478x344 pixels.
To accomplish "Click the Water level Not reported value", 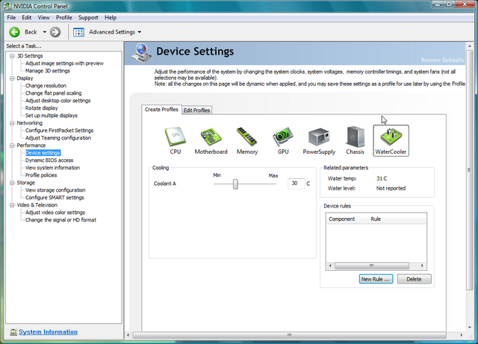I will (391, 188).
